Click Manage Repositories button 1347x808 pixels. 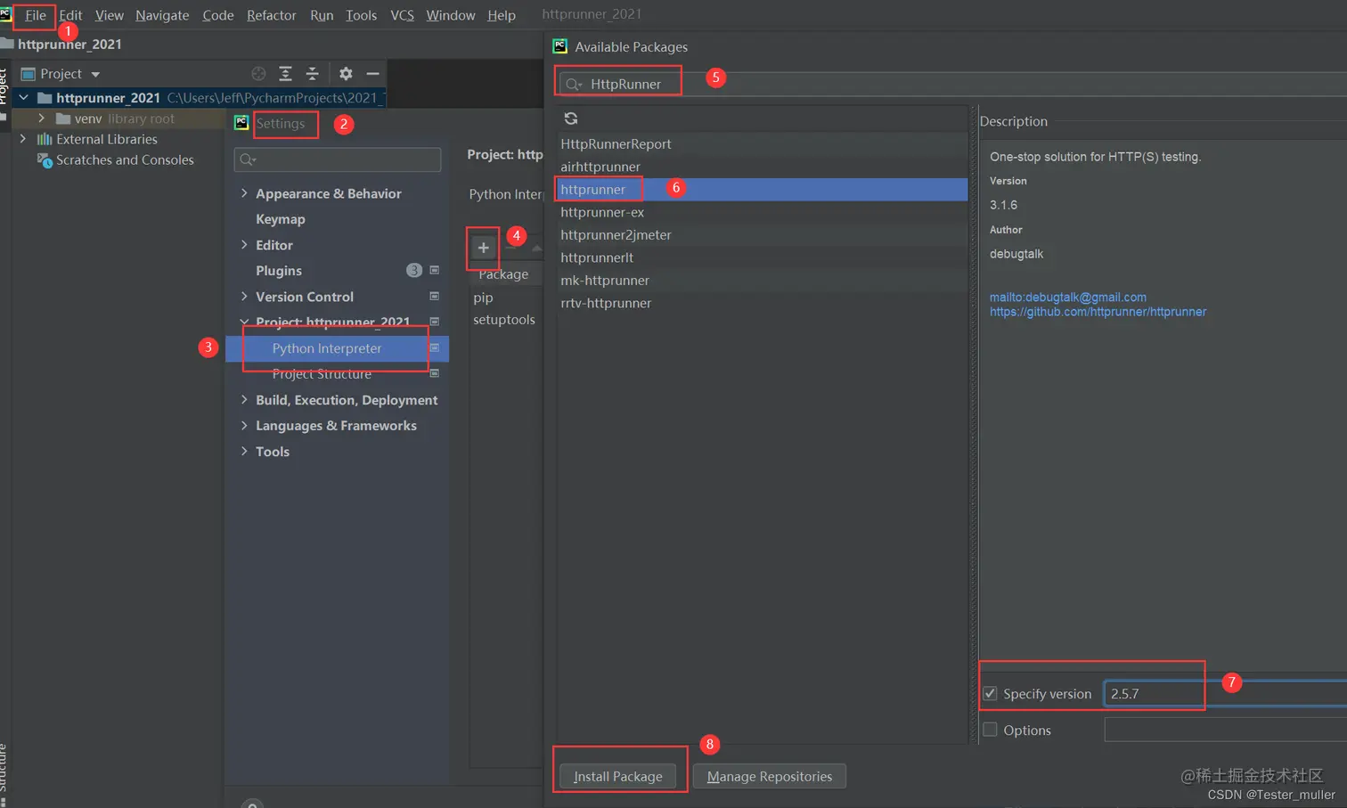(x=770, y=777)
